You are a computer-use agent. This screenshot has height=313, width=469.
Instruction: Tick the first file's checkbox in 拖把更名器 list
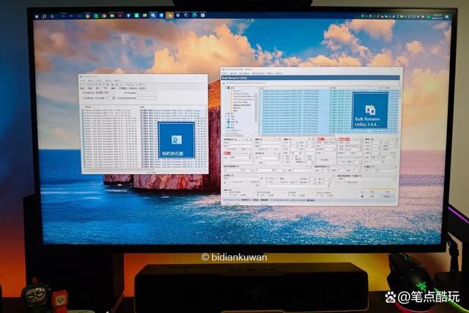coord(84,109)
